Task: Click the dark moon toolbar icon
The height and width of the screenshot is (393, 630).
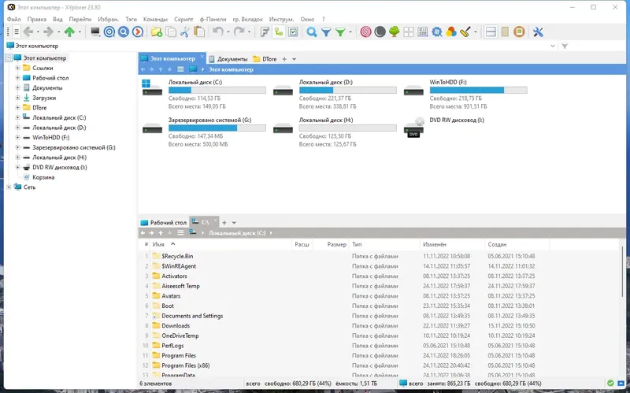Action: coord(380,32)
